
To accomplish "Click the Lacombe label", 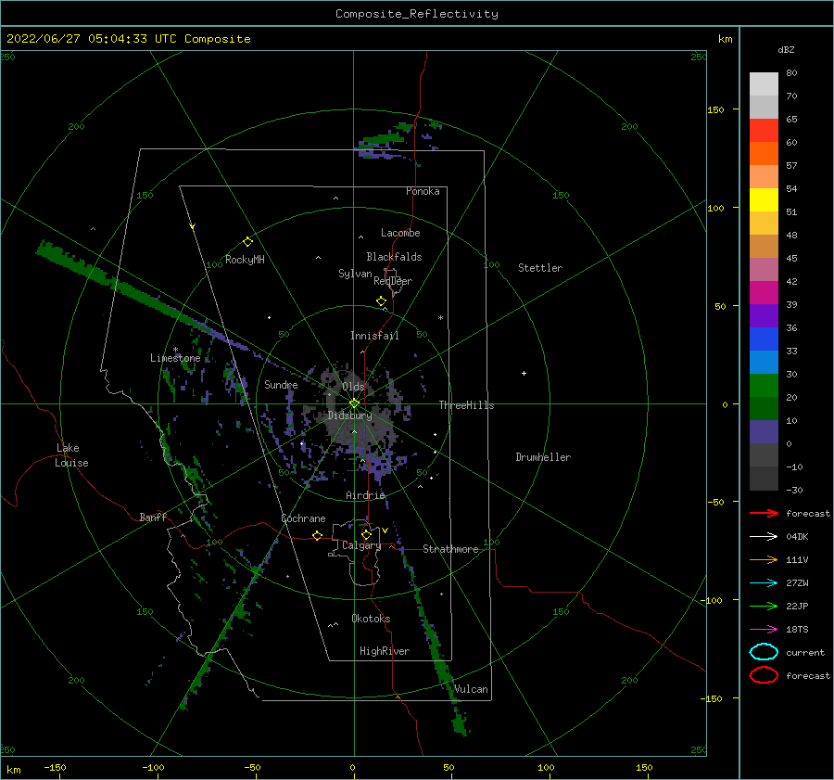I will click(400, 233).
